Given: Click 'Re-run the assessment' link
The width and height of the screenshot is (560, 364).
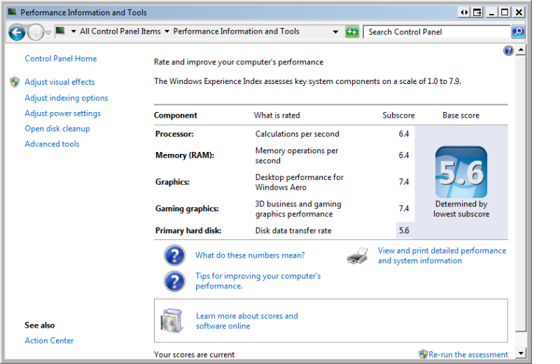Looking at the screenshot, I should point(468,355).
